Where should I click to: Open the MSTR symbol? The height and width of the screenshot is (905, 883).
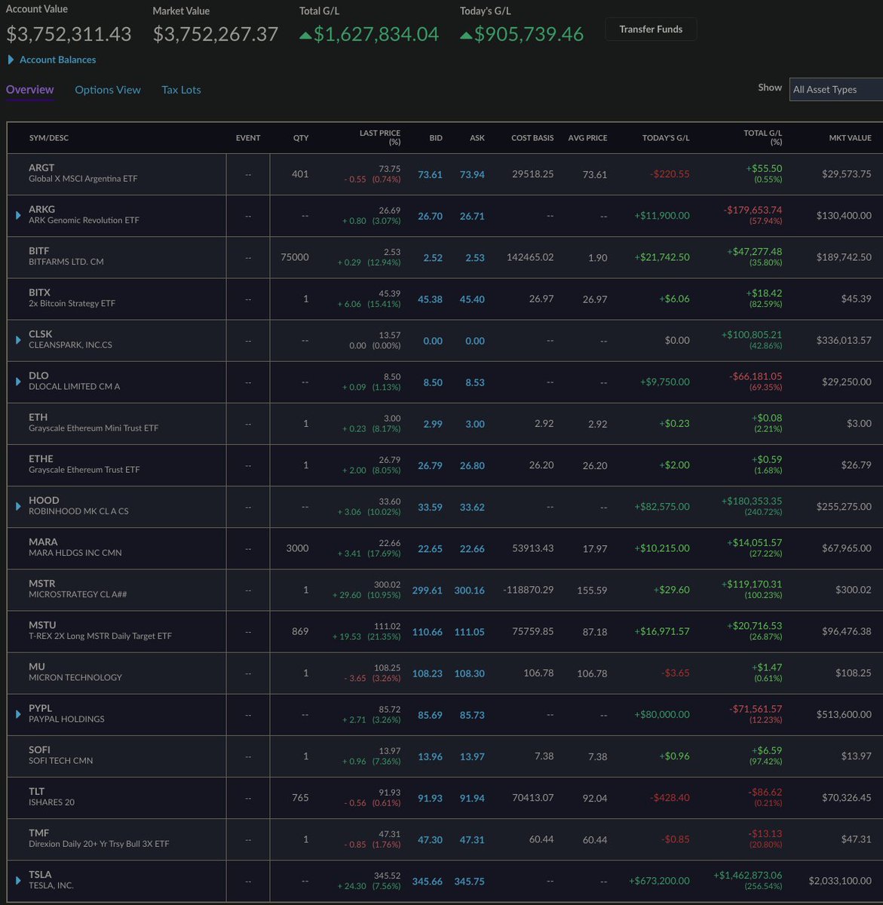coord(42,583)
